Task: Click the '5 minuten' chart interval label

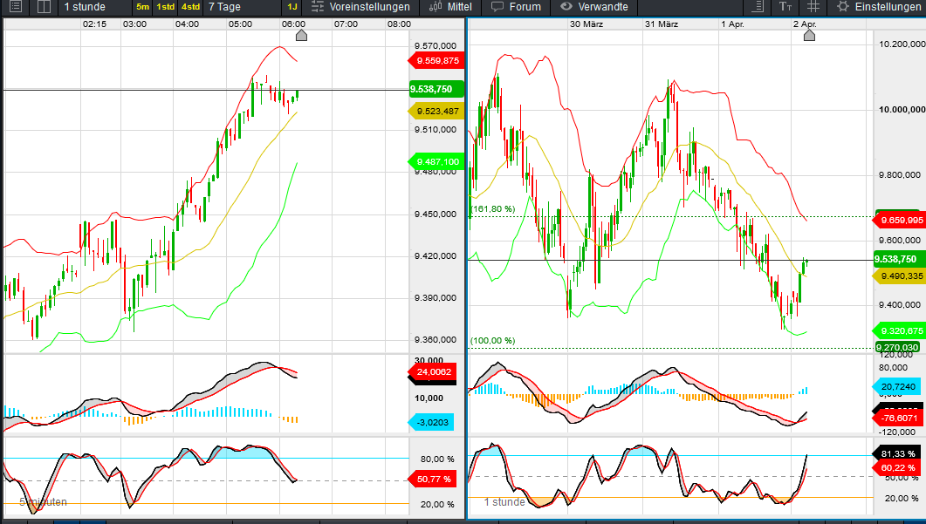Action: pos(43,502)
